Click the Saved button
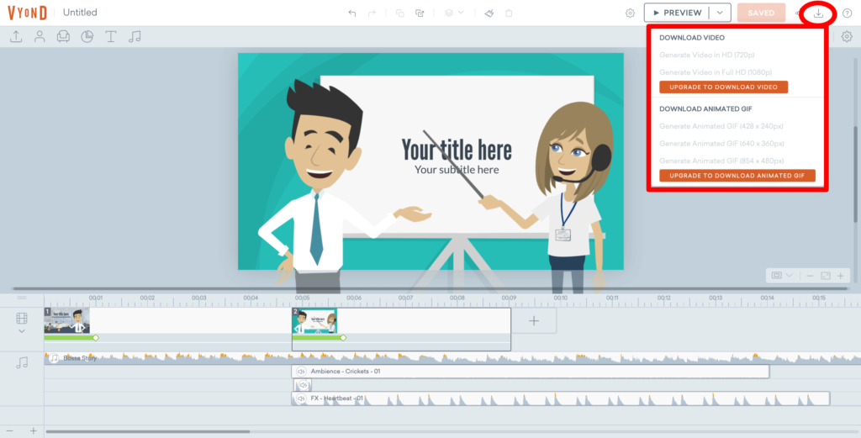 (761, 13)
